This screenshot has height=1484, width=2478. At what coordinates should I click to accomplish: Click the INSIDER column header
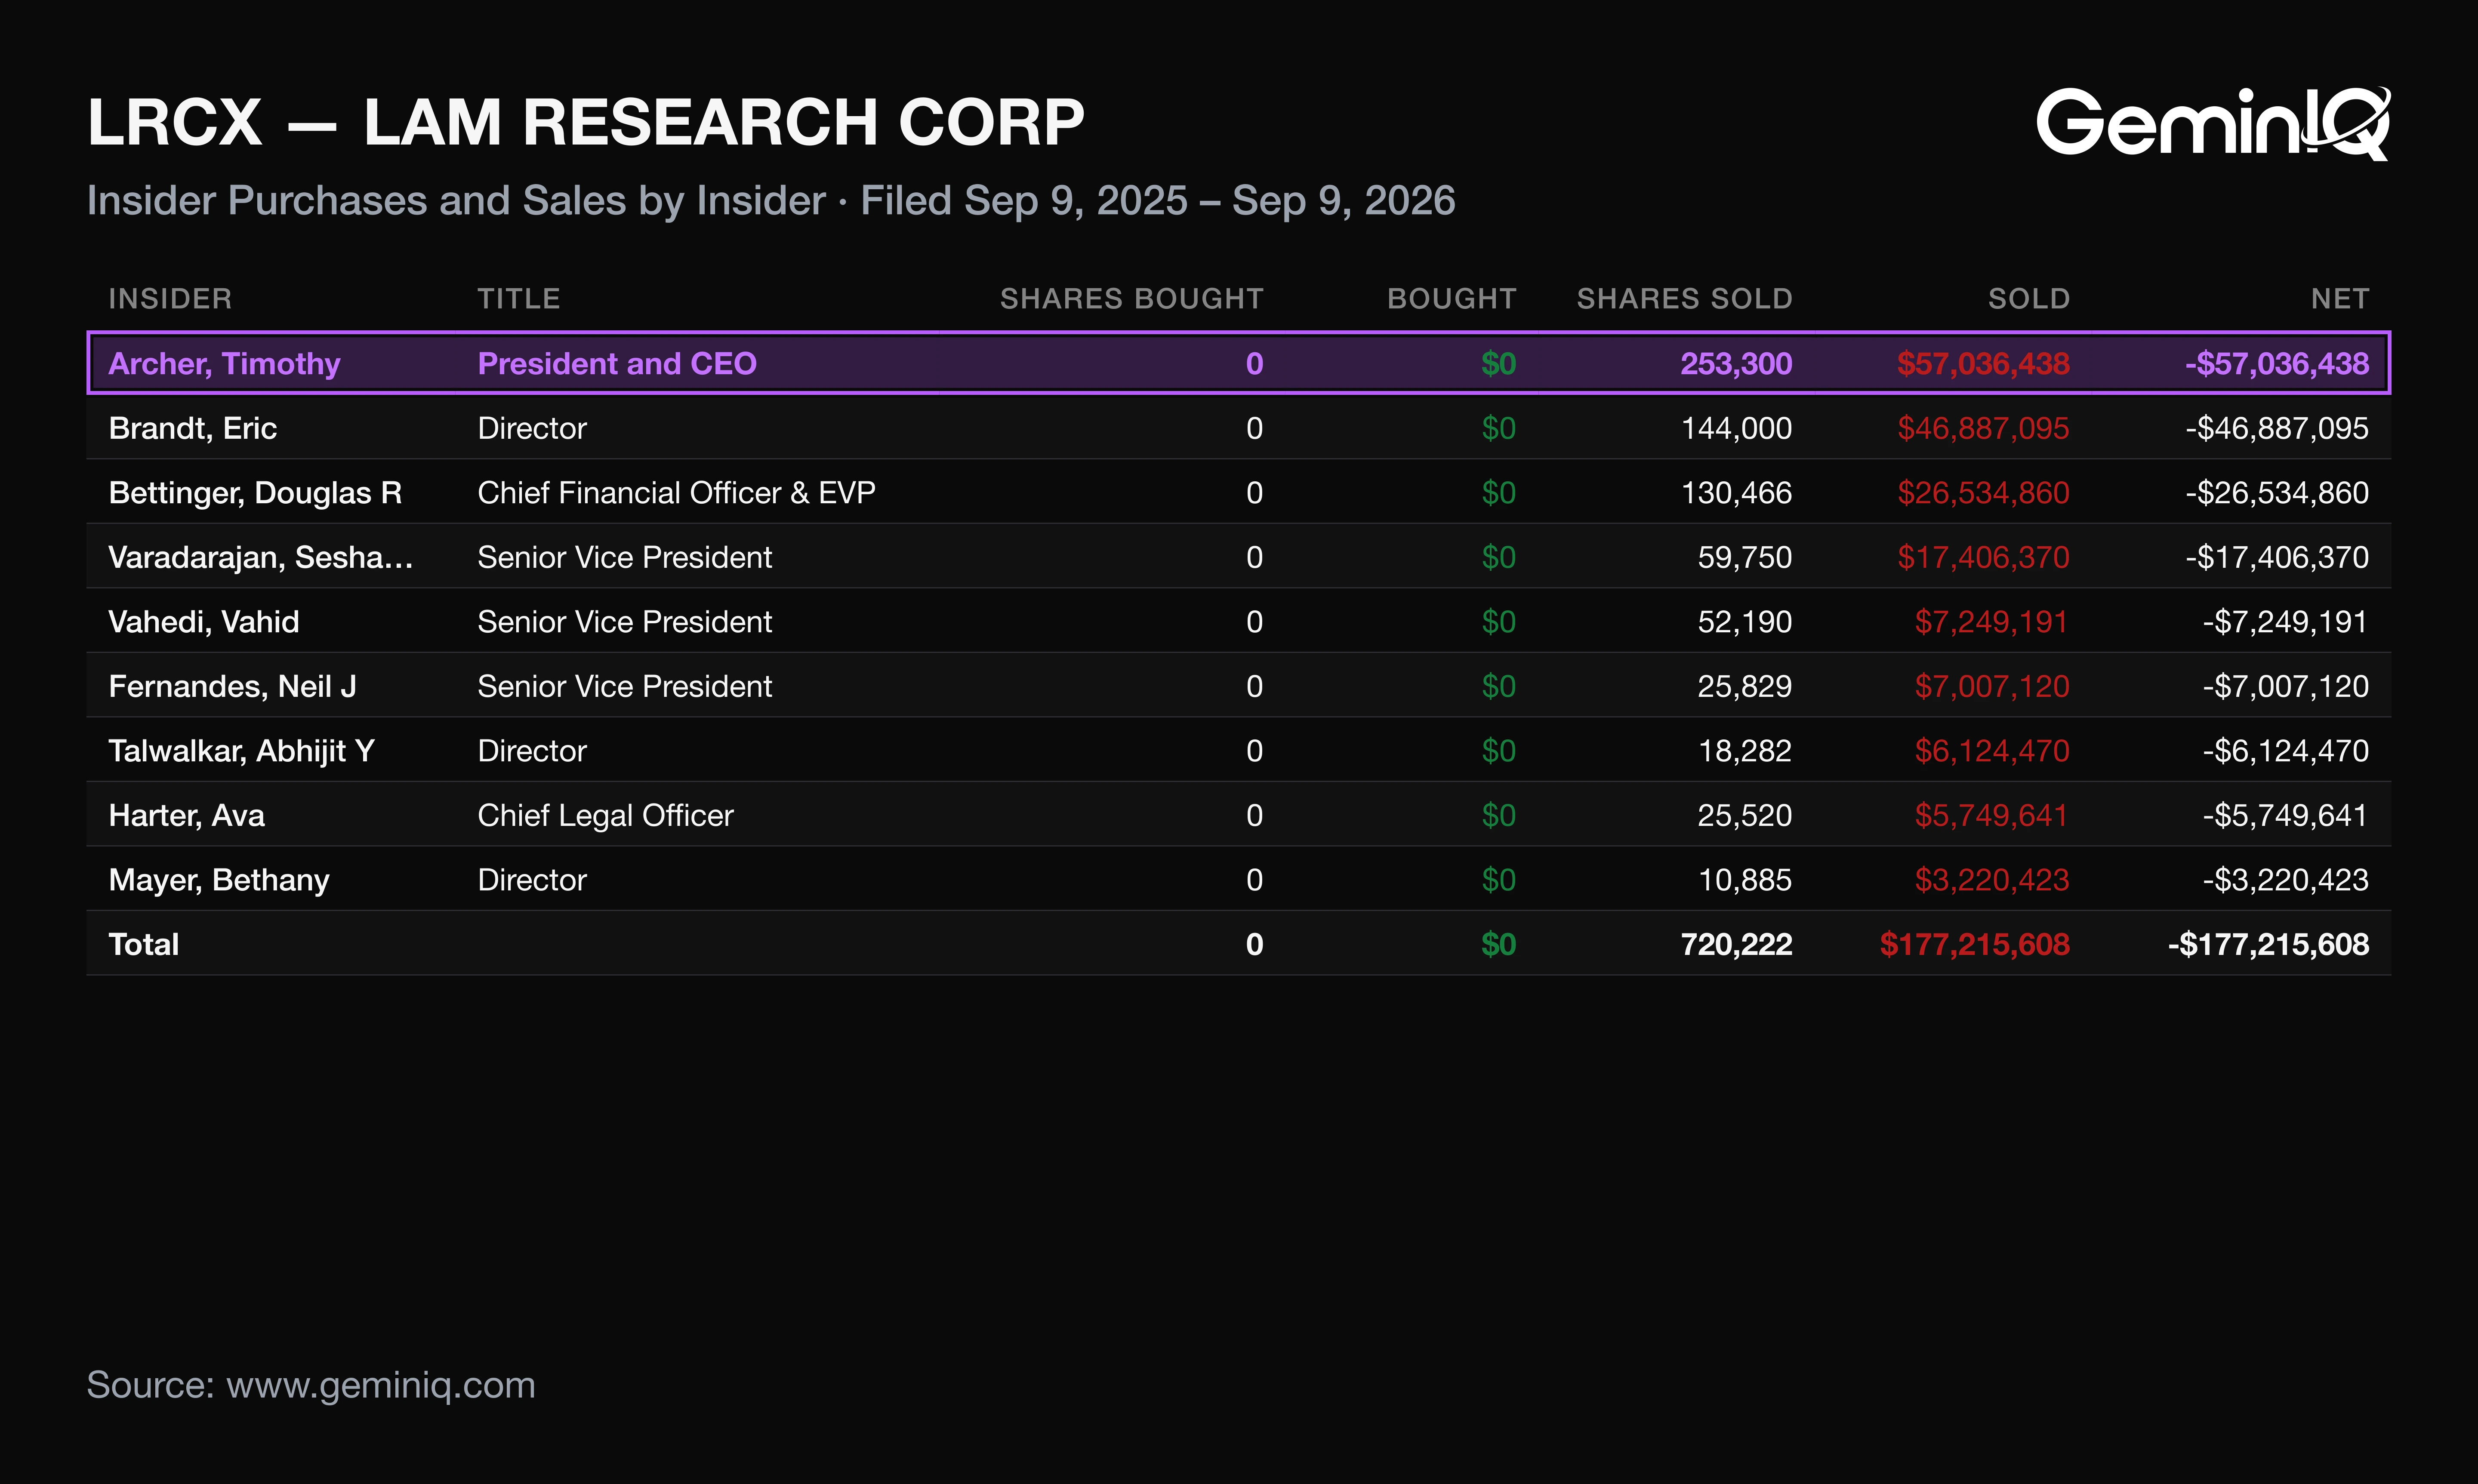coord(170,298)
